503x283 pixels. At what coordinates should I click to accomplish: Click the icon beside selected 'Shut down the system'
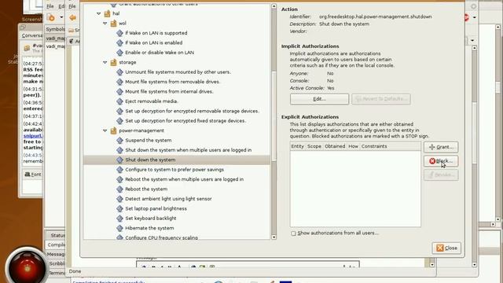119,160
